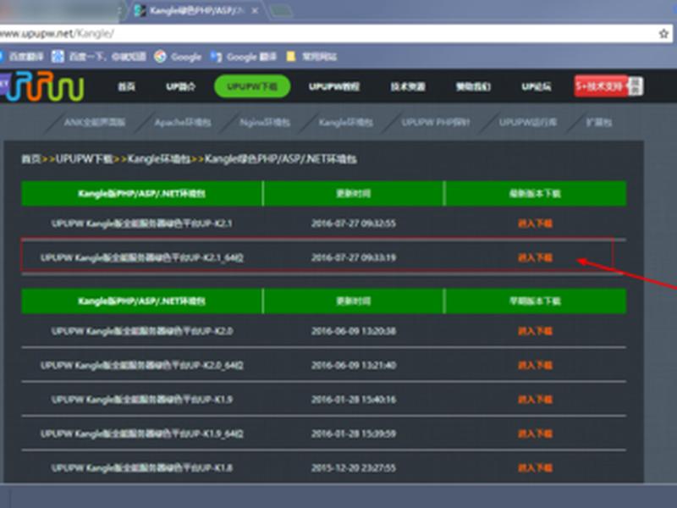Click 进入下载 for UP-K1.9 row
Viewport: 677px width, 508px height.
click(535, 400)
